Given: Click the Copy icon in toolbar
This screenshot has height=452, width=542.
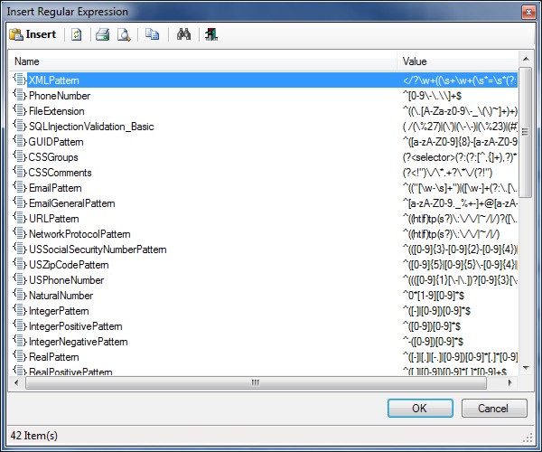Looking at the screenshot, I should click(x=153, y=34).
